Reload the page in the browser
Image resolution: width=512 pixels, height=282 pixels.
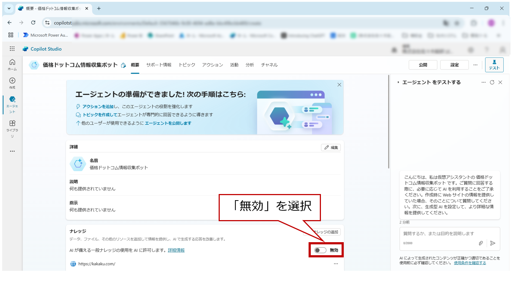tap(33, 23)
